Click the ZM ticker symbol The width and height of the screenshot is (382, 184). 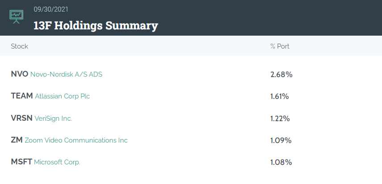(17, 140)
